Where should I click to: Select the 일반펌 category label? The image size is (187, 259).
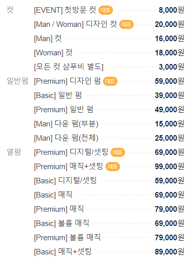[17, 81]
